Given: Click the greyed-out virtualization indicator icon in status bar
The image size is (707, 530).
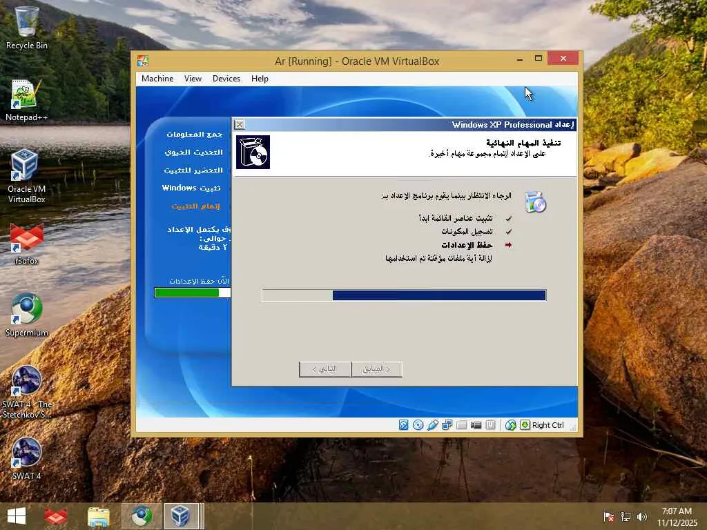Looking at the screenshot, I should point(491,425).
